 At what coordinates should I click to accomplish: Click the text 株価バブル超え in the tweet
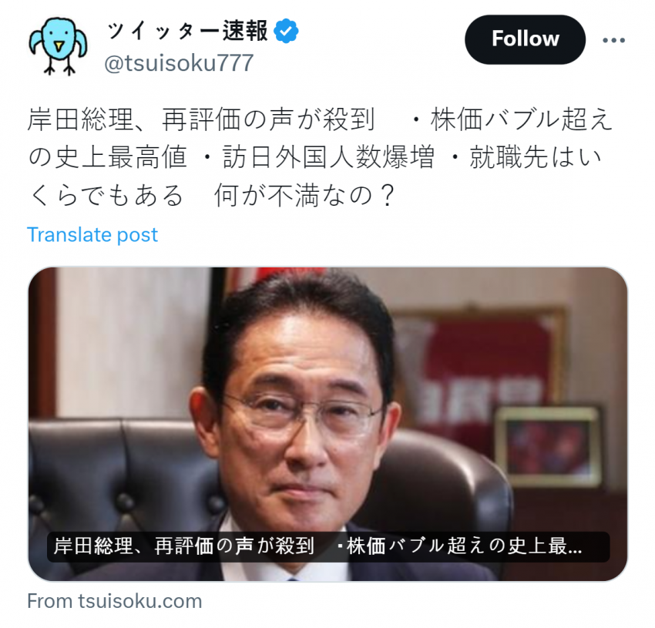point(522,119)
